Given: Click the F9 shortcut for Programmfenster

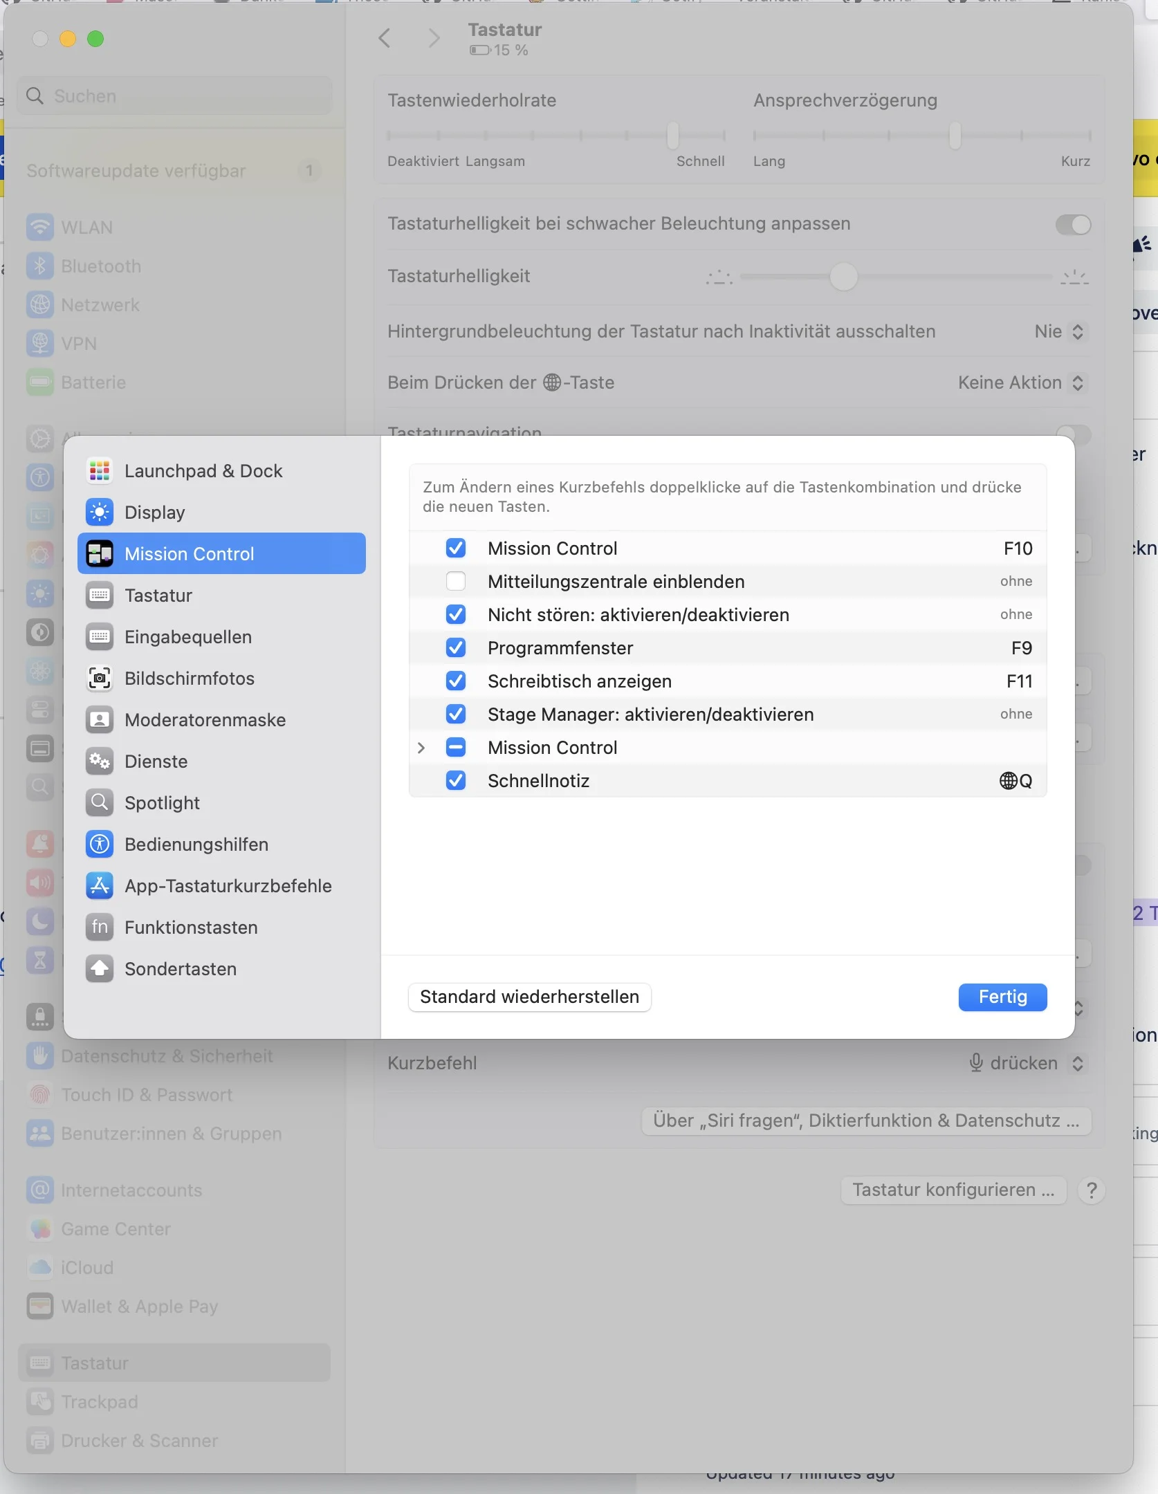Looking at the screenshot, I should coord(1021,648).
